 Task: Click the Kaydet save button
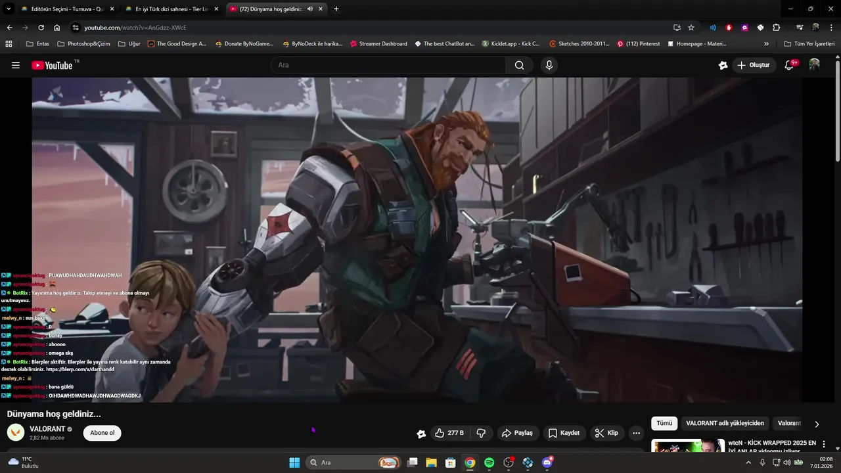click(x=564, y=433)
